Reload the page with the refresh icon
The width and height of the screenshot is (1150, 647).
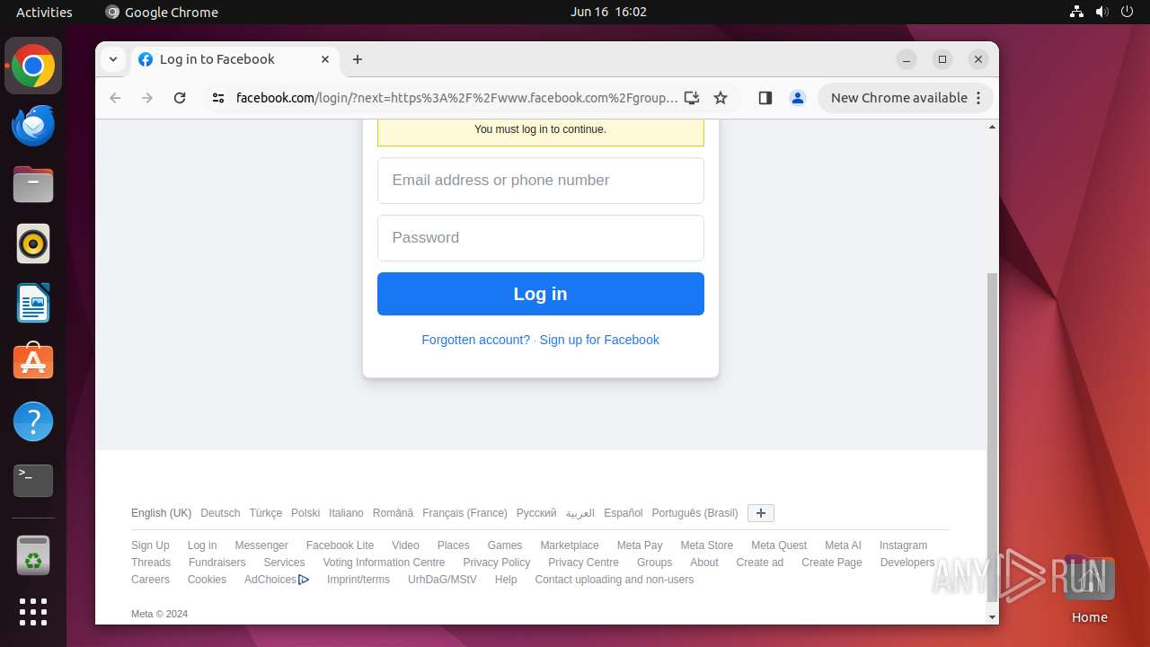tap(180, 98)
